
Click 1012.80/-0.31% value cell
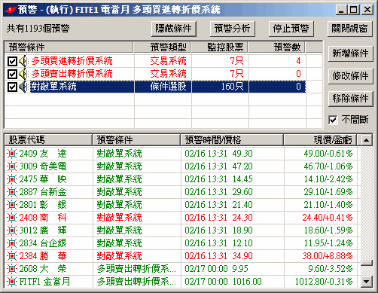324,282
